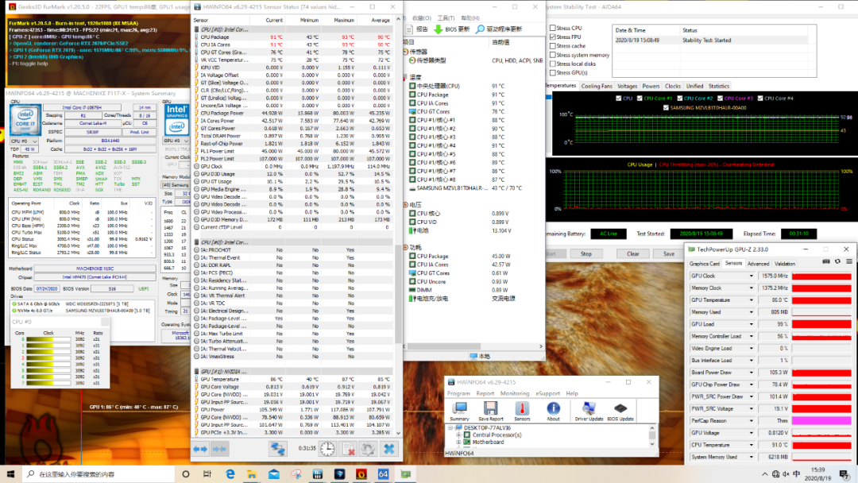Click the reset clock icon in sensor toolbar

coord(327,449)
